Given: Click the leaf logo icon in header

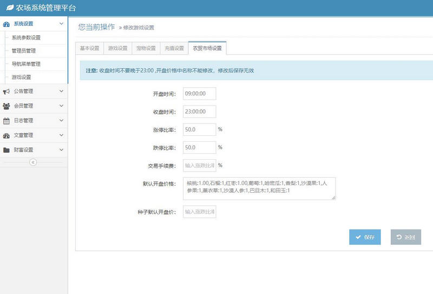Looking at the screenshot, I should click(10, 8).
